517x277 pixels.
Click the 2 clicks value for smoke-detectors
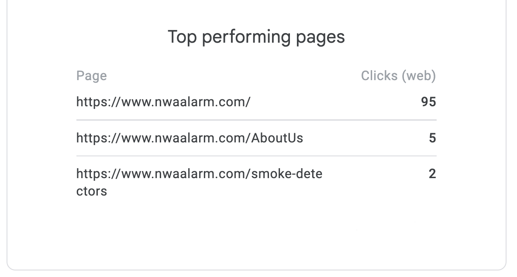(x=432, y=174)
